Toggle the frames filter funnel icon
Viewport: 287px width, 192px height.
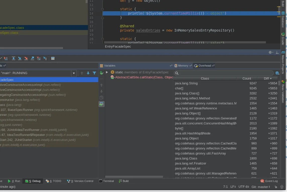coord(94,73)
